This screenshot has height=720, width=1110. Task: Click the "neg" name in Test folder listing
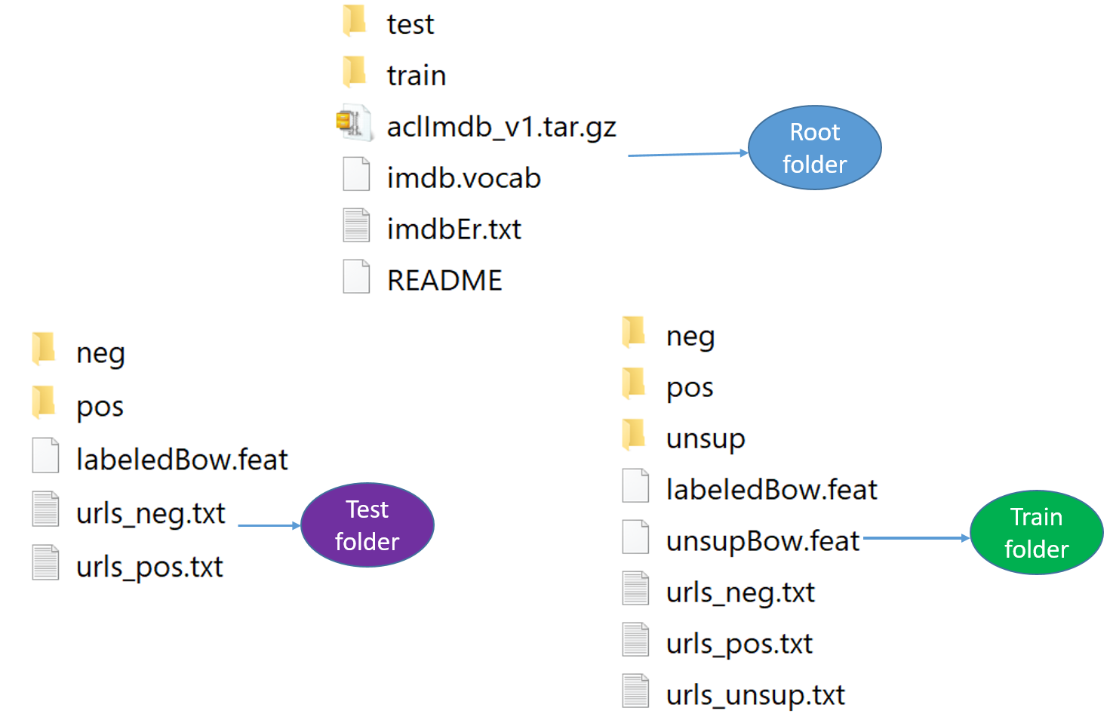tap(100, 354)
